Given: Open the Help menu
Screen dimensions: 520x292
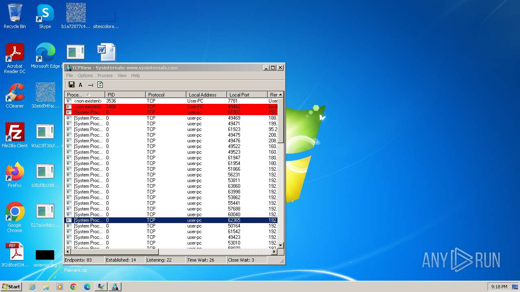Looking at the screenshot, I should 135,75.
